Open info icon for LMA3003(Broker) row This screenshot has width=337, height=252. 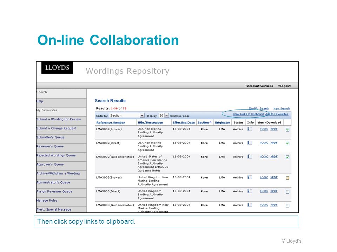point(249,177)
